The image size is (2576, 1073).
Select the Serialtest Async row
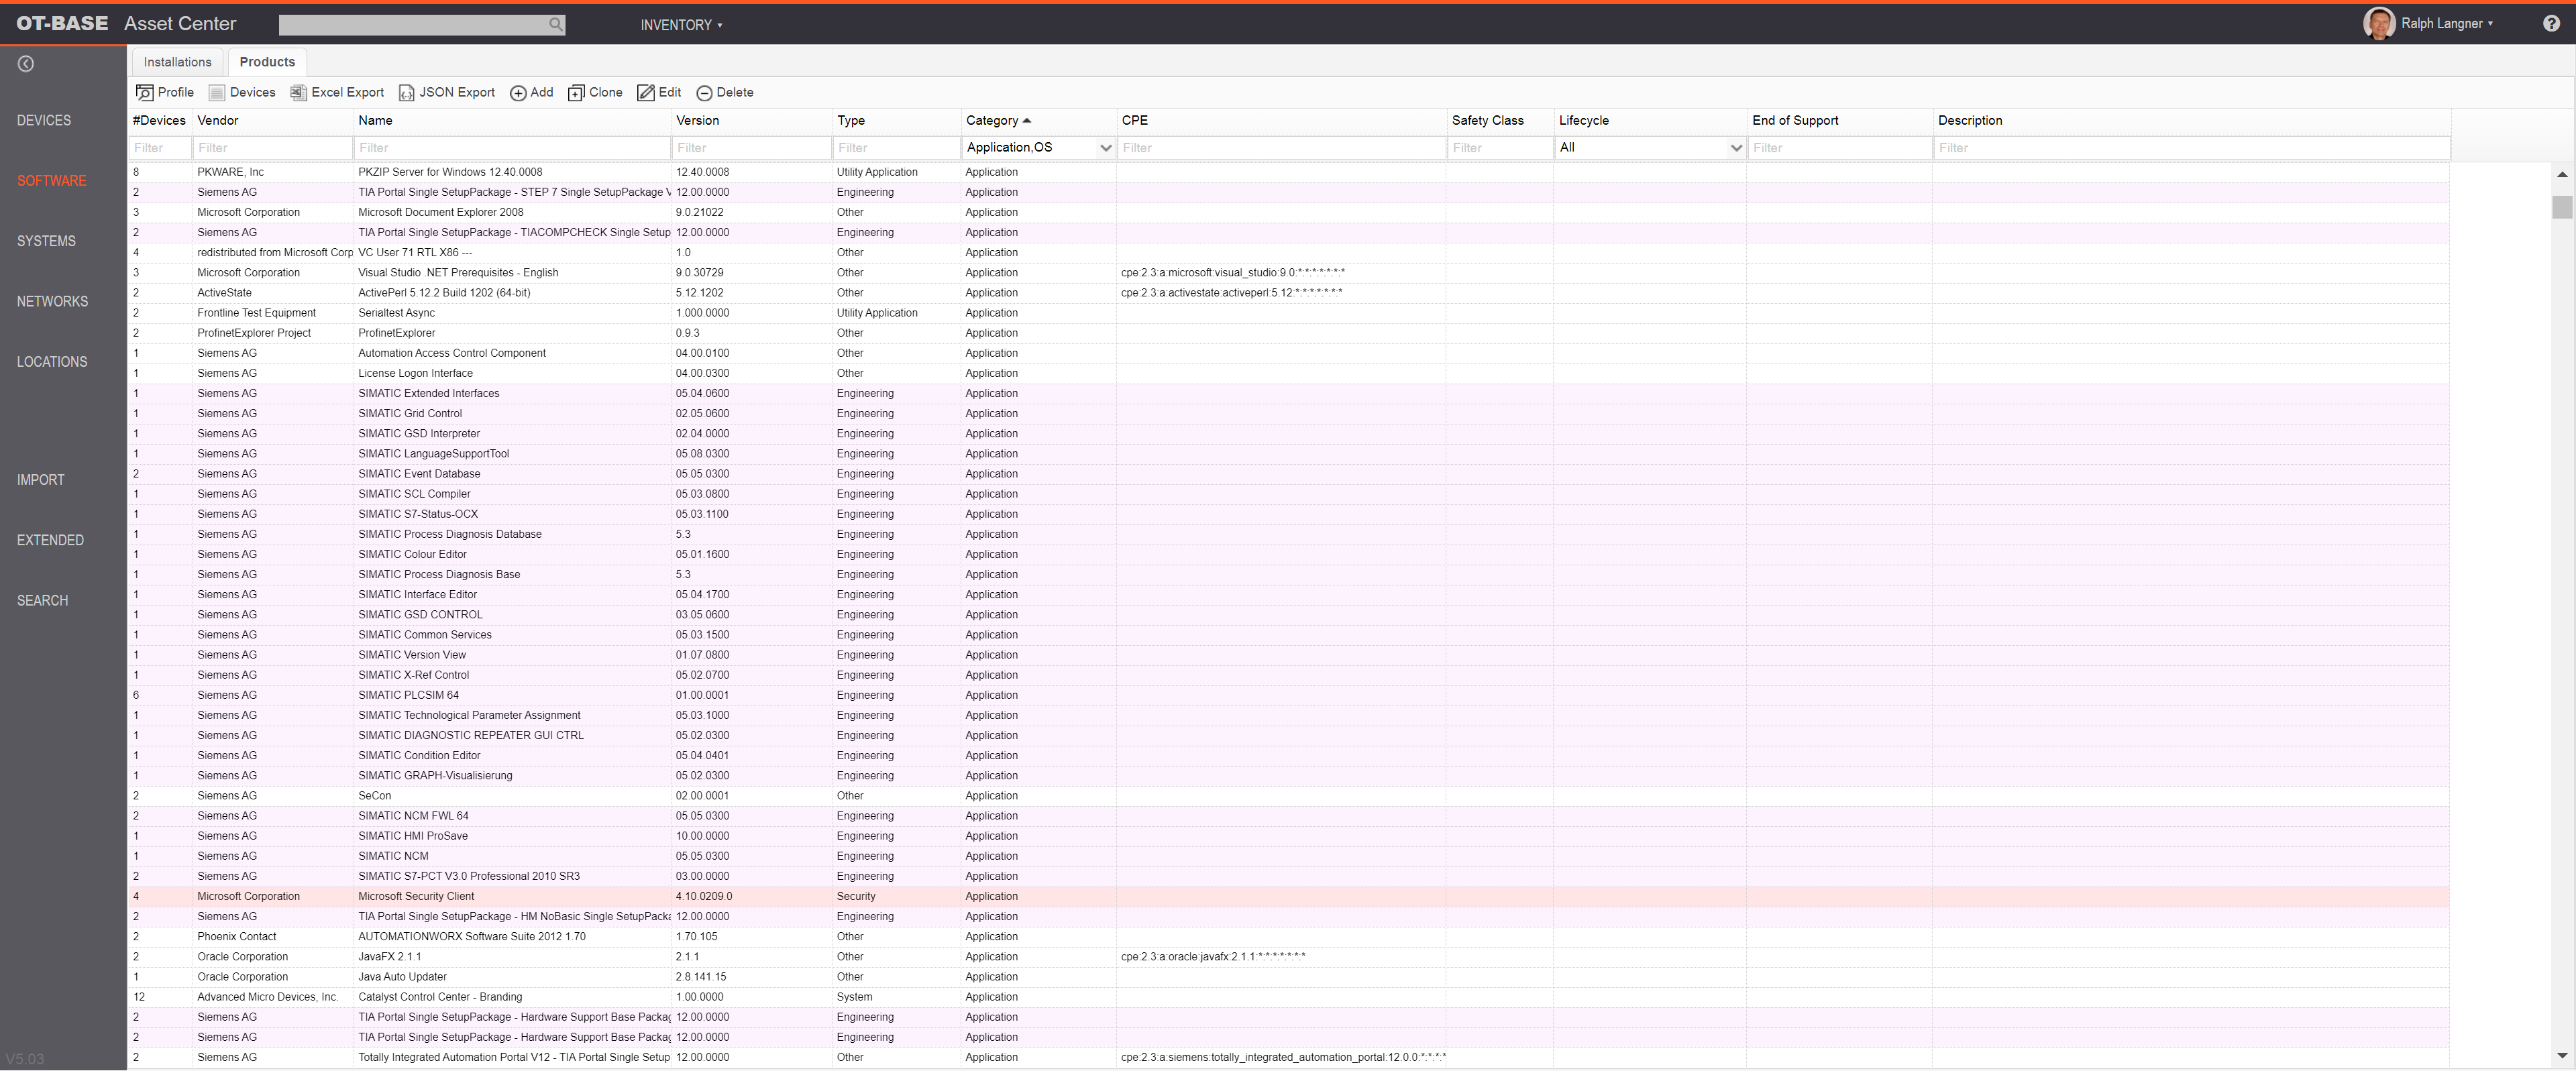(1288, 313)
